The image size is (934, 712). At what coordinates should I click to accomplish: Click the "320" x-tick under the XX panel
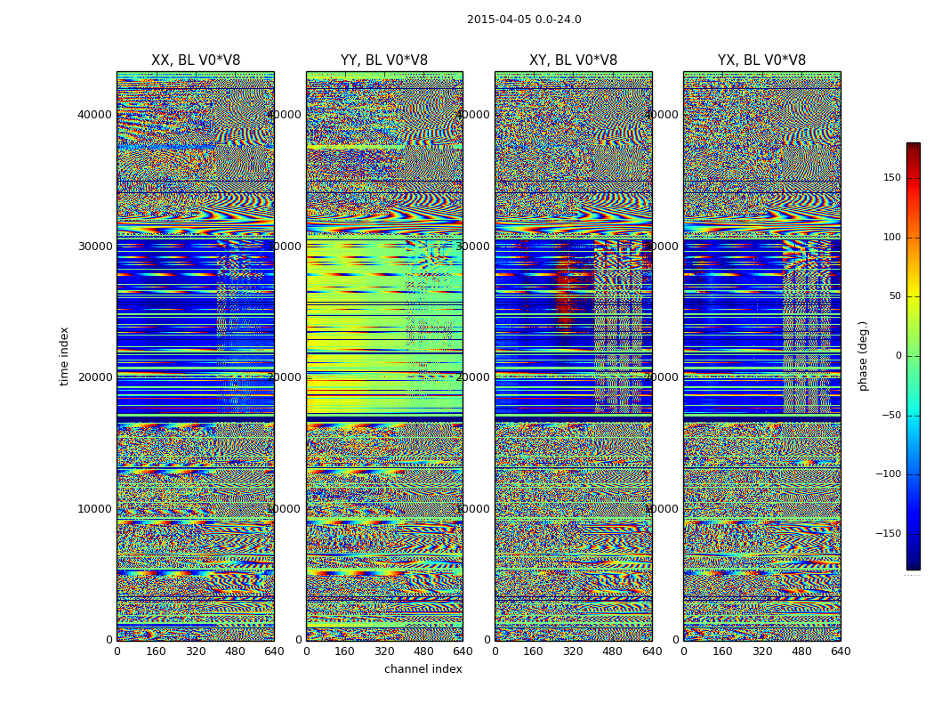coord(196,651)
